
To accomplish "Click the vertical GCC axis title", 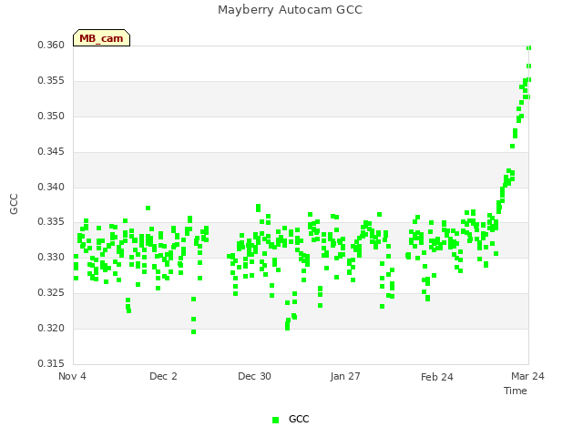I will (x=14, y=204).
